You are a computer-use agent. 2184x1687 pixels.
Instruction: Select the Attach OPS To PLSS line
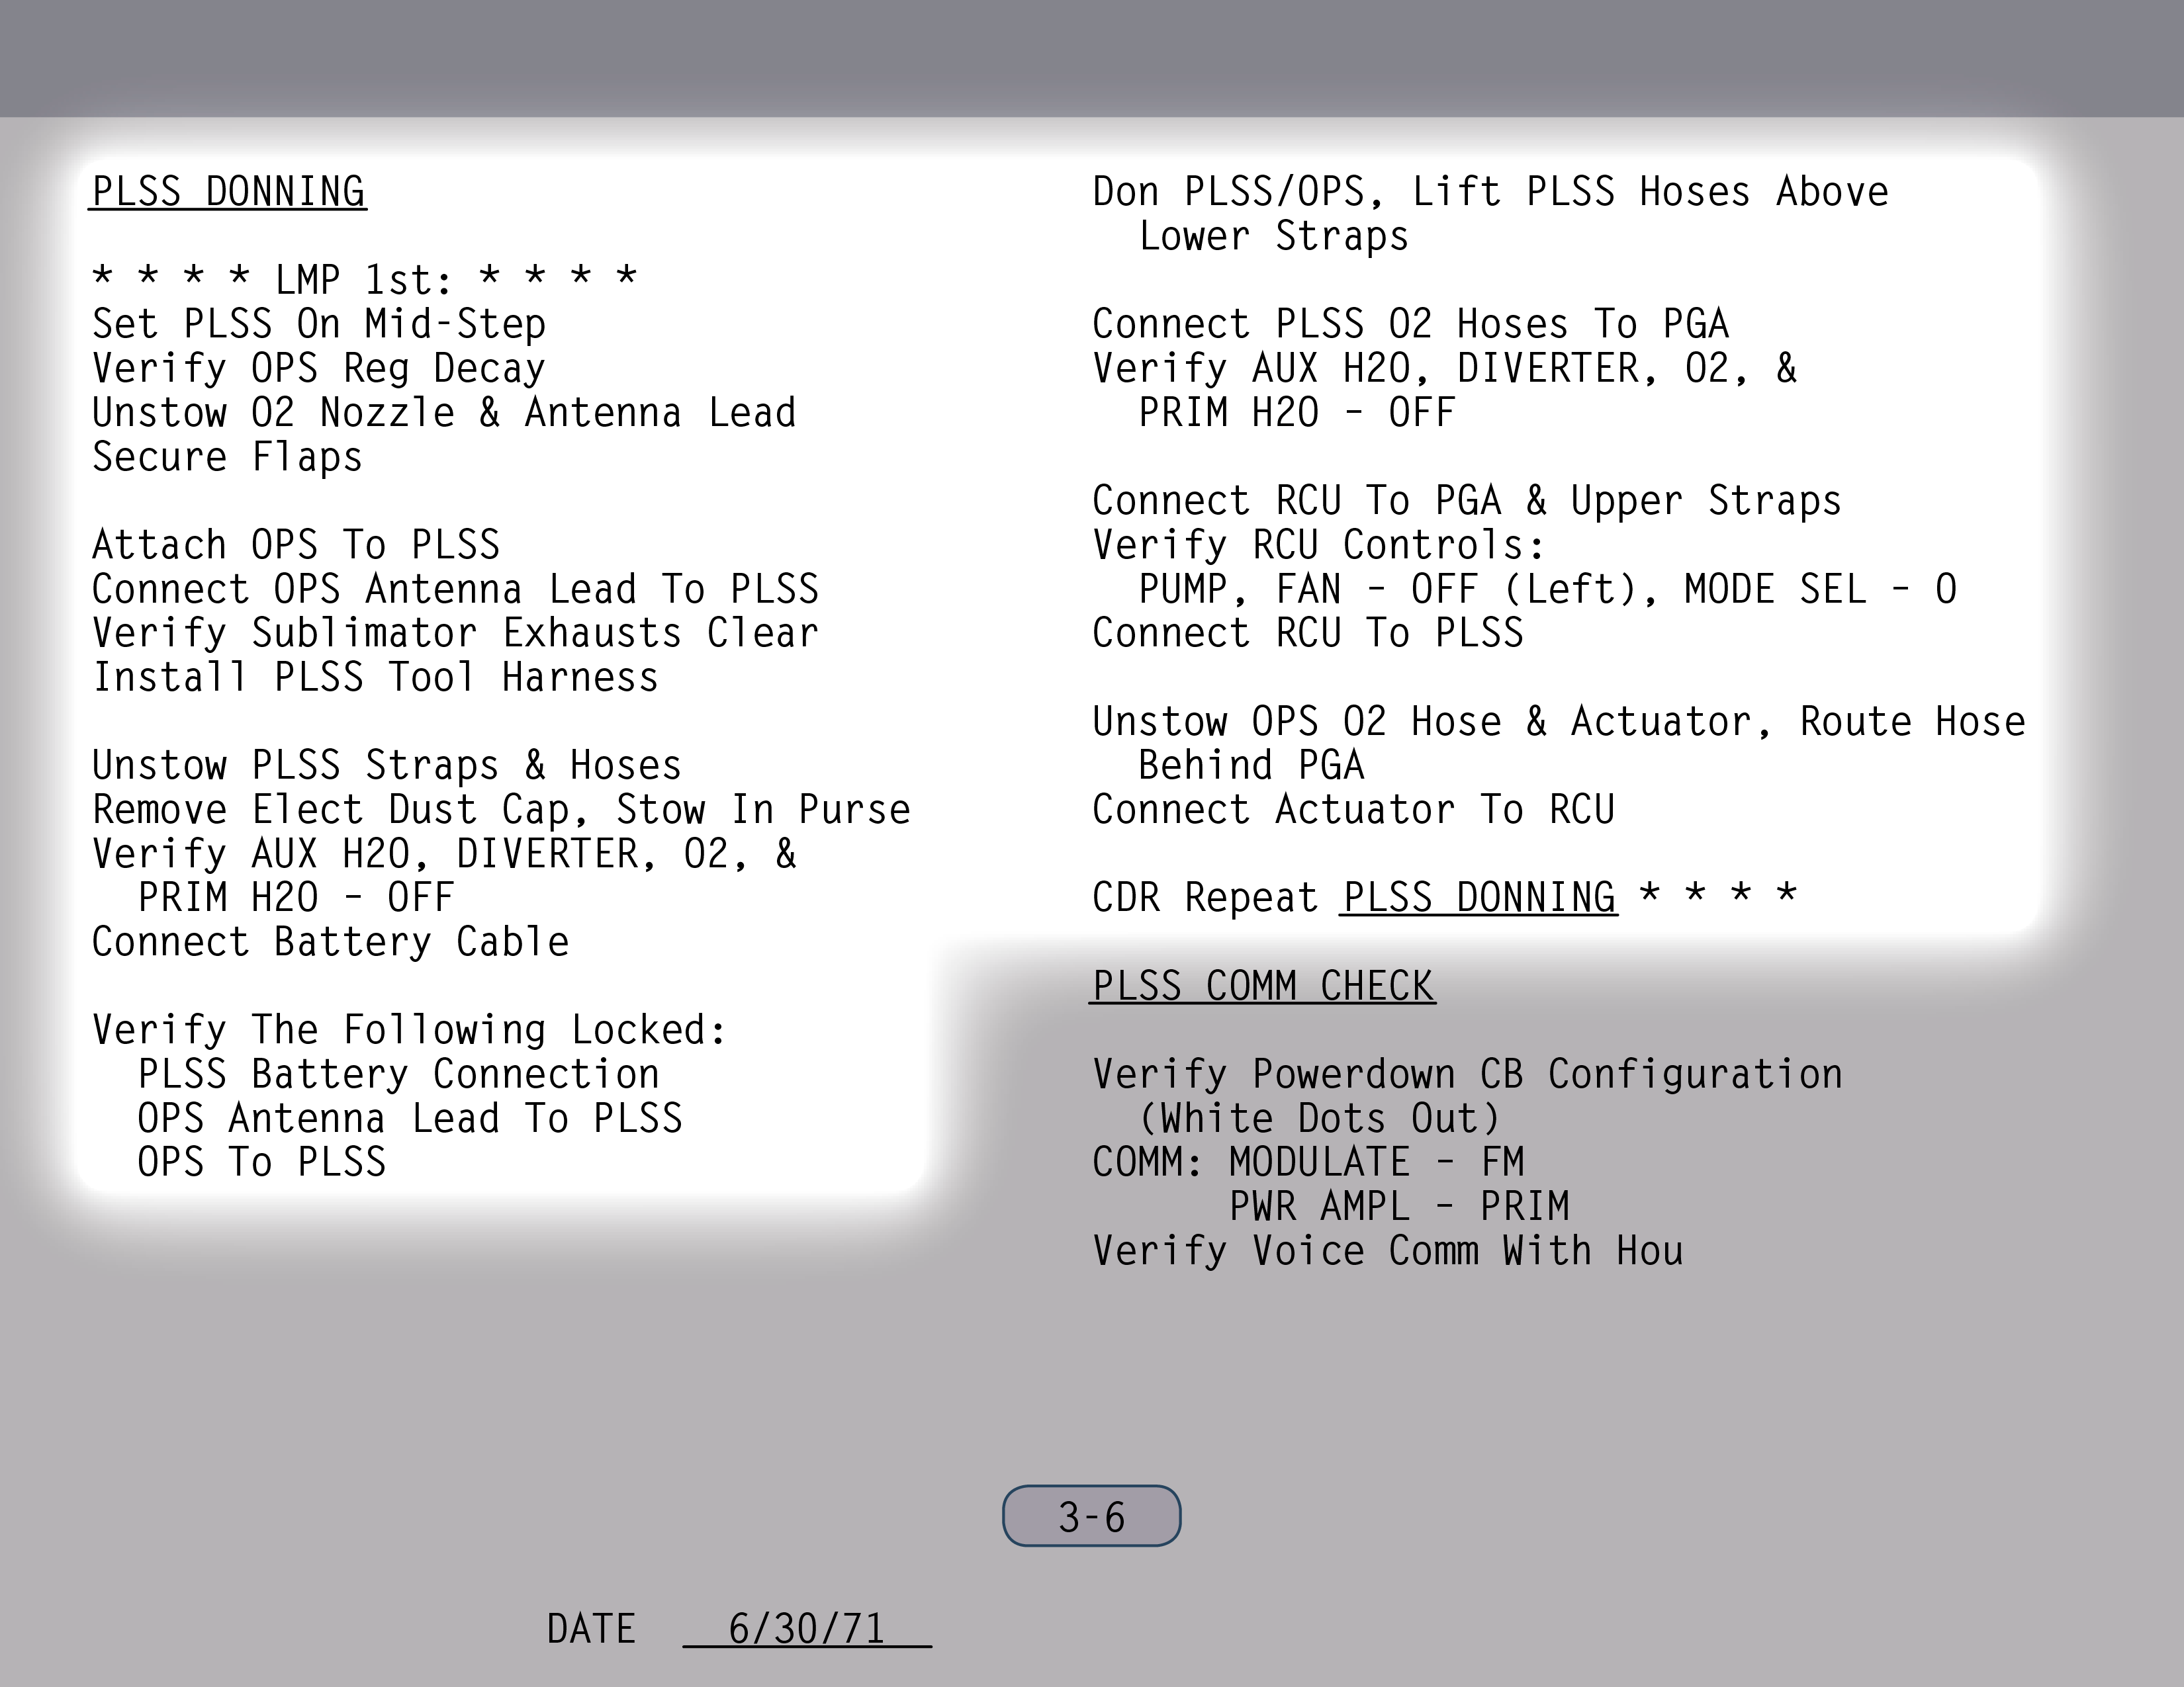click(x=295, y=544)
